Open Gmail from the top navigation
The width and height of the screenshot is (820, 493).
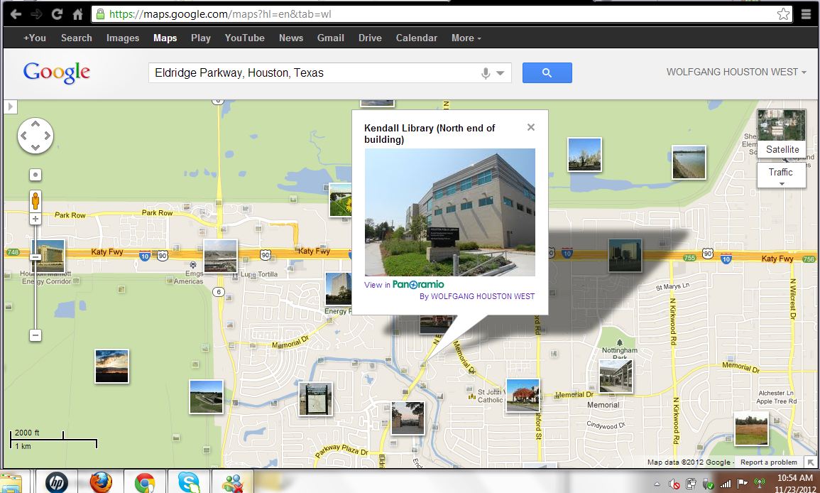[330, 38]
